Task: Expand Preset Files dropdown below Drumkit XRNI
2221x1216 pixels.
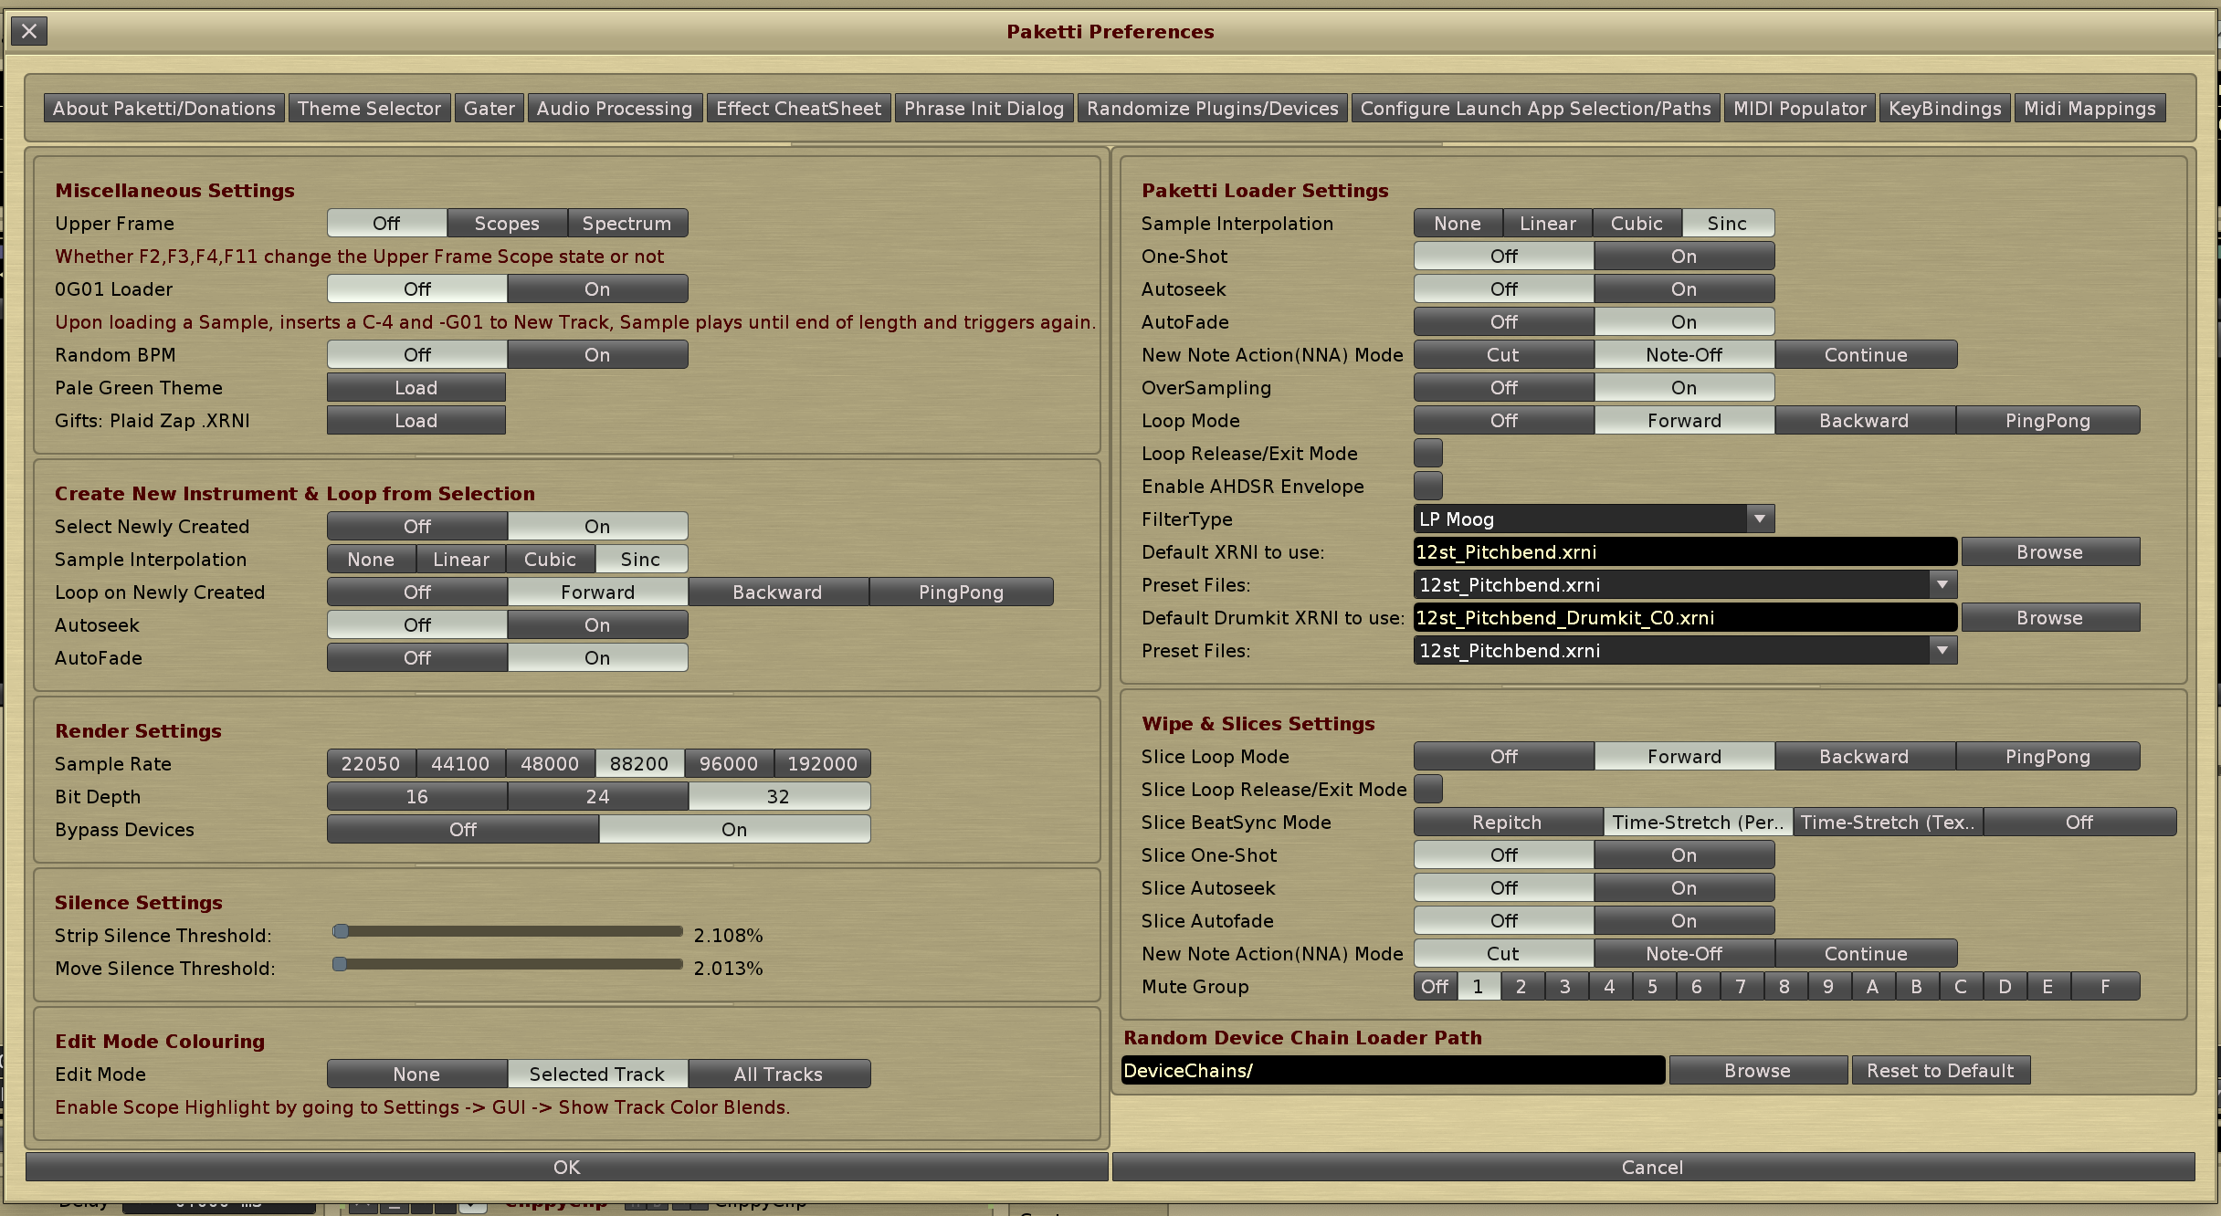Action: 1684,650
